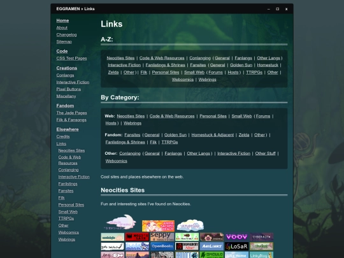Image resolution: width=344 pixels, height=258 pixels.
Task: Click Forums in the Web category row
Action: pos(263,117)
